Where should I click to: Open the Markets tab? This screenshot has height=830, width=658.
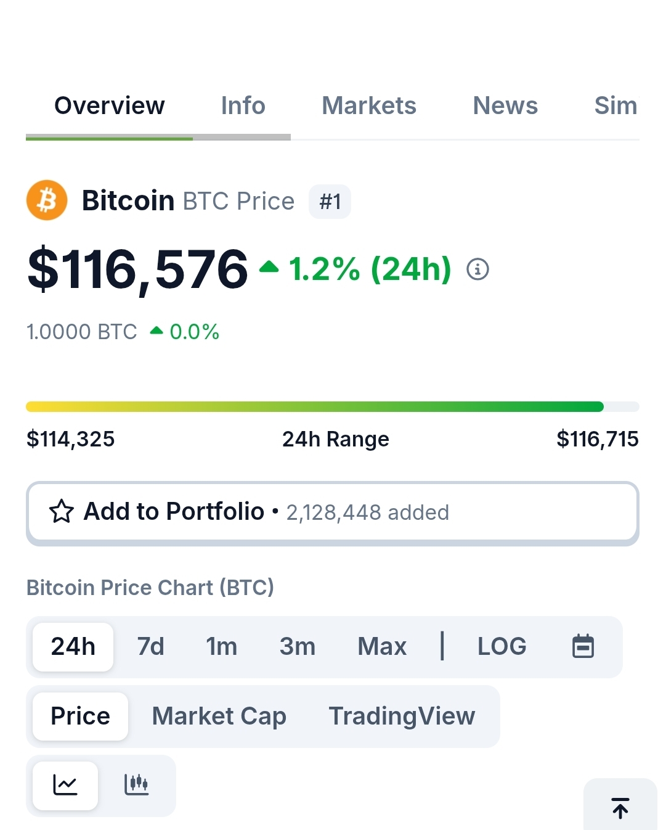(x=369, y=106)
